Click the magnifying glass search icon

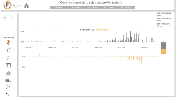(8, 87)
